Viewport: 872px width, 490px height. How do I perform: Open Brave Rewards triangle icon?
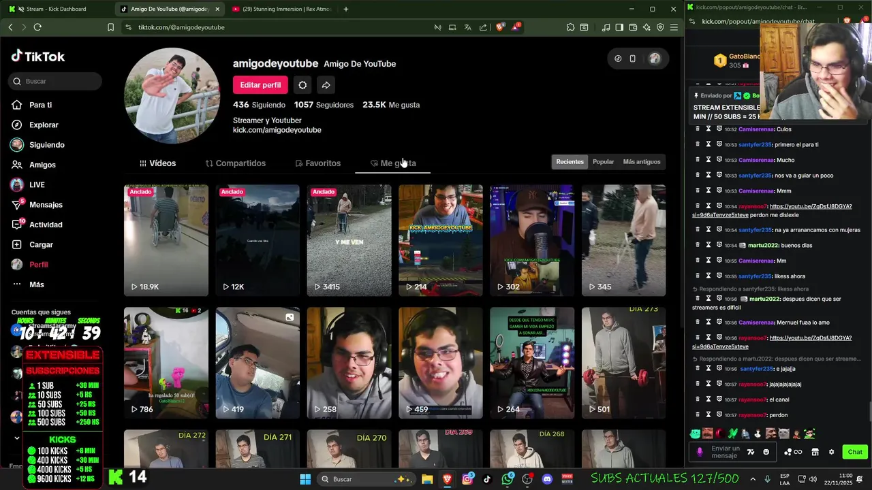[x=516, y=27]
